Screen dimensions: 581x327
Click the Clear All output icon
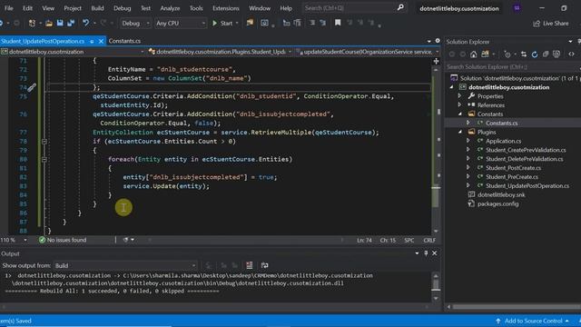[x=250, y=265]
